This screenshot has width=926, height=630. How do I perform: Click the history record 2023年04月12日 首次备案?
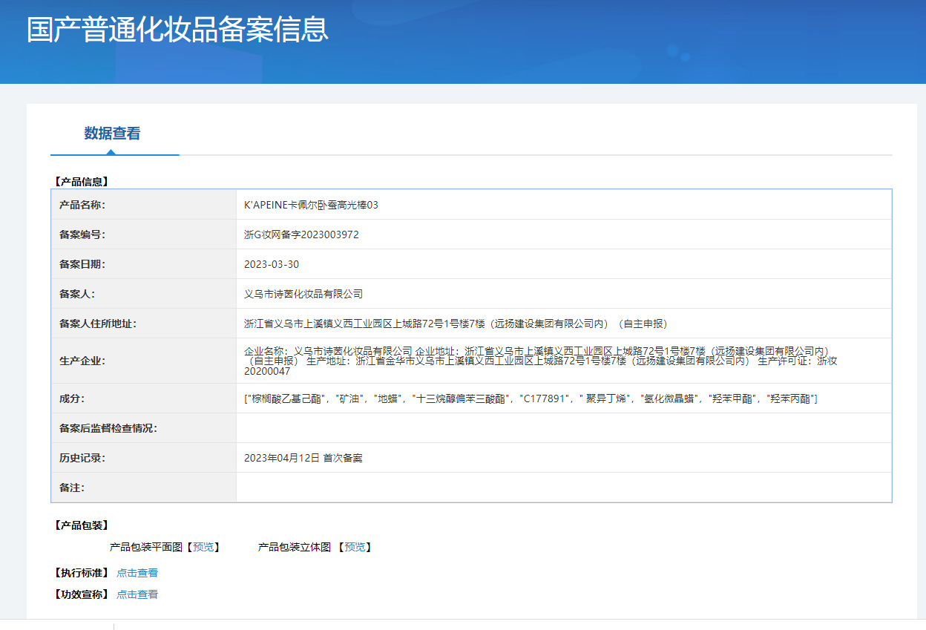303,458
